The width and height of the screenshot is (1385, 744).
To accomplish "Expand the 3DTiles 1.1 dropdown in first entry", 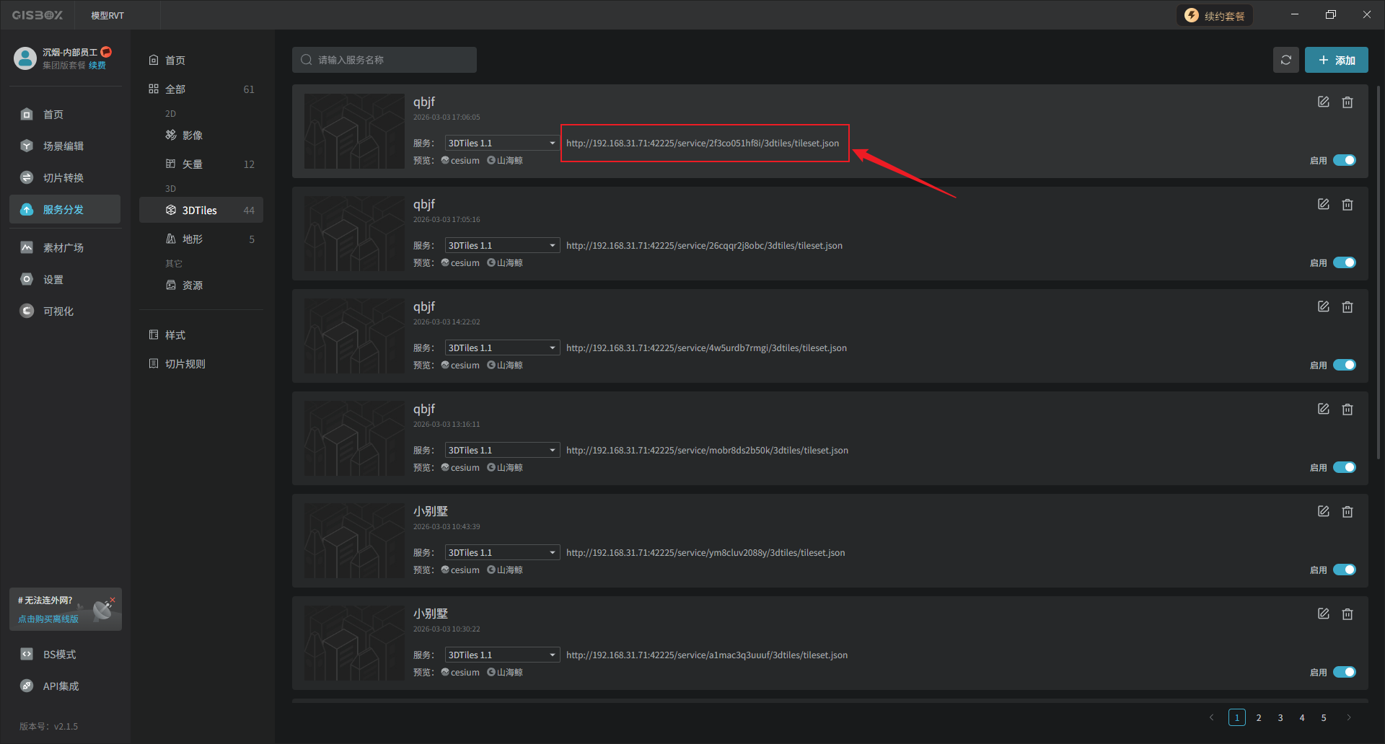I will pyautogui.click(x=502, y=143).
